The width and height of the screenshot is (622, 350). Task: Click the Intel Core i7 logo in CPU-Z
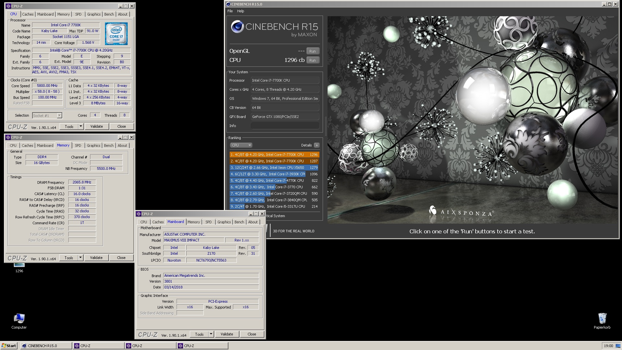pos(116,33)
